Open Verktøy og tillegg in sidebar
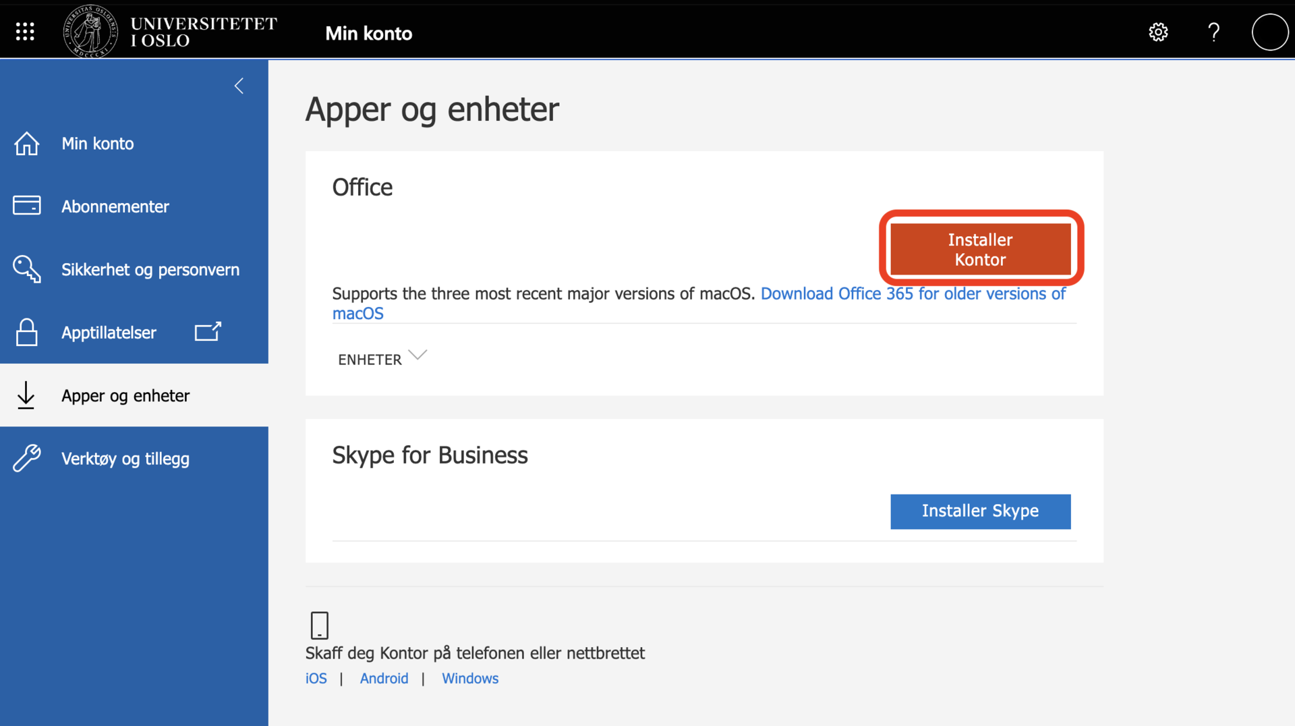 (134, 459)
